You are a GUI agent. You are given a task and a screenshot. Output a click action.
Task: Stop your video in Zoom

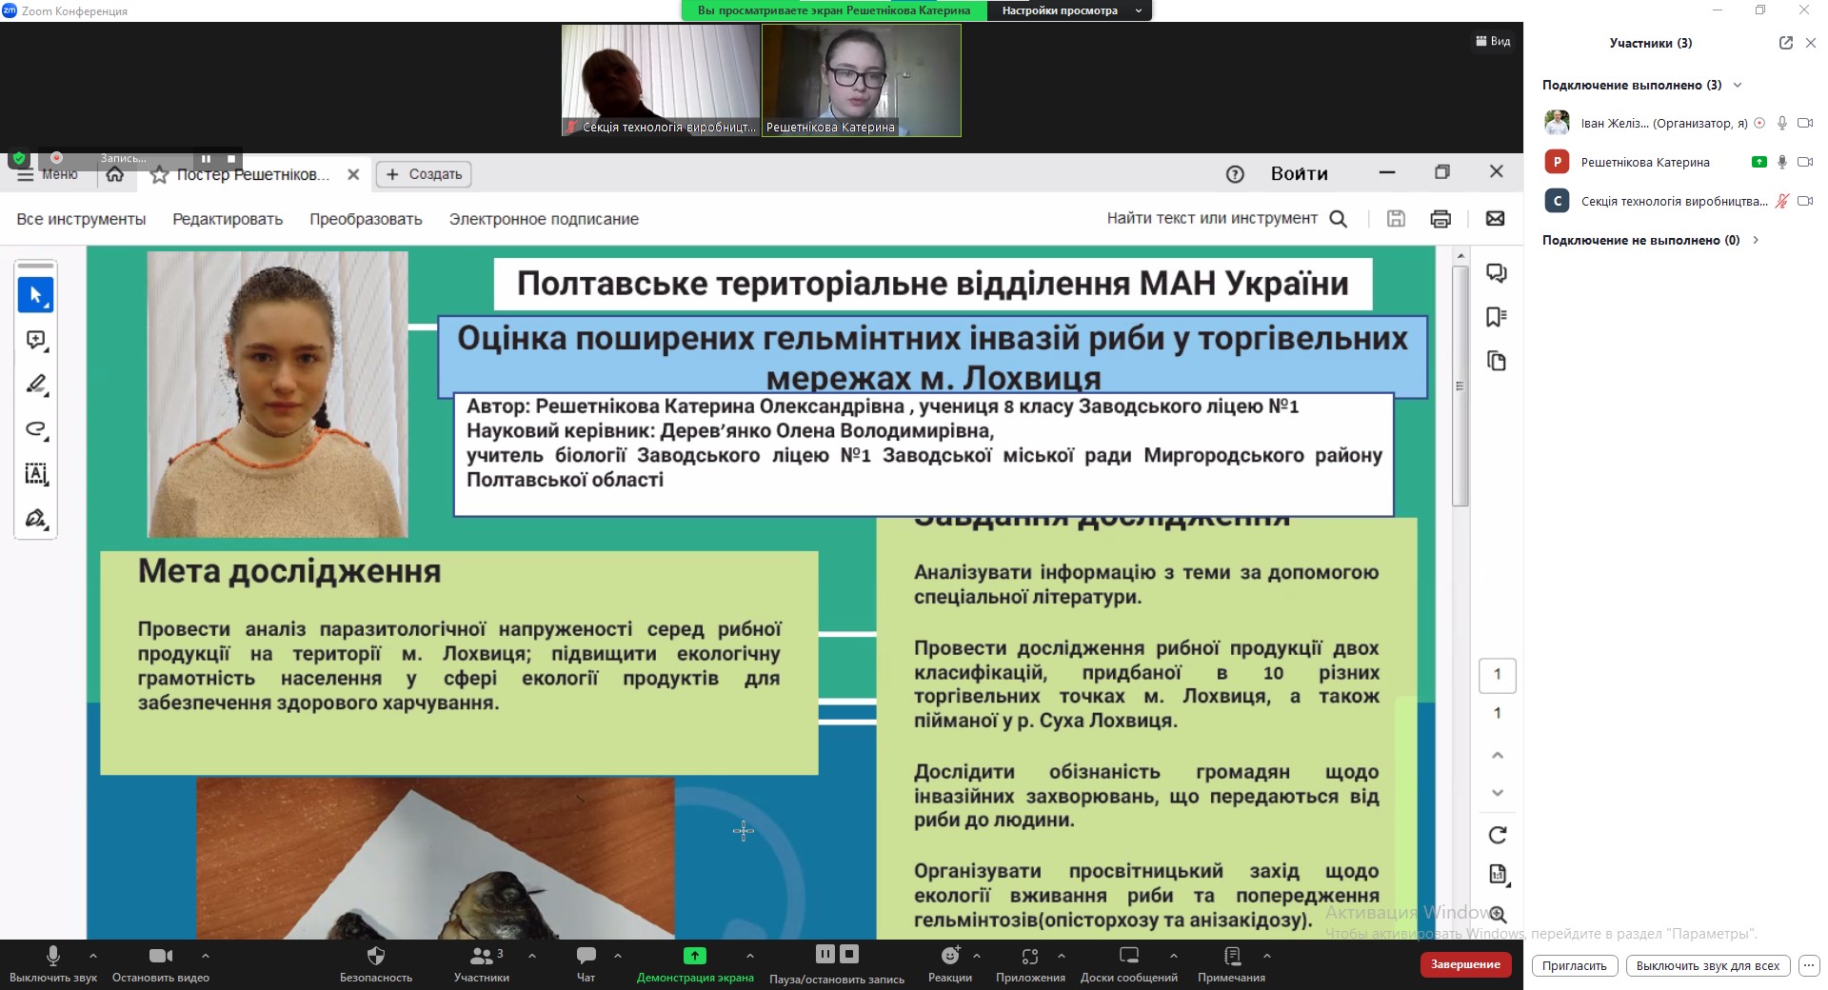point(161,963)
